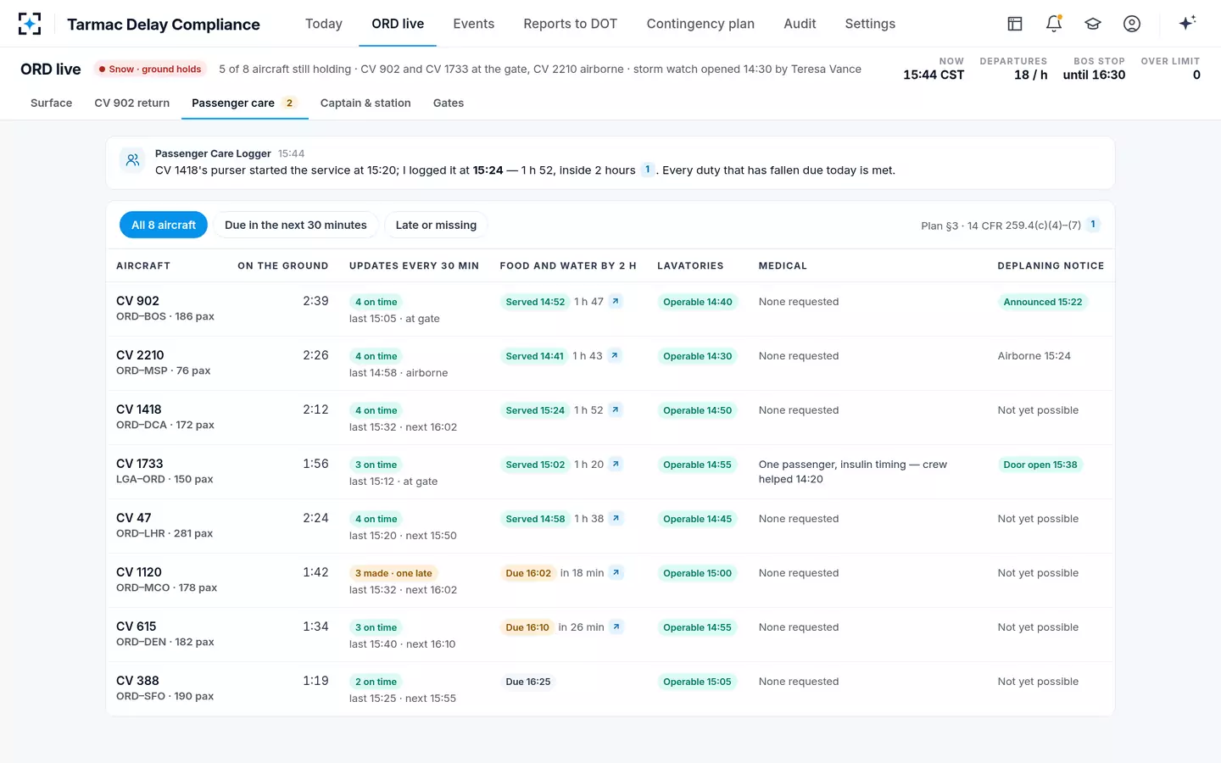Image resolution: width=1221 pixels, height=763 pixels.
Task: Open the Contingency plan tab
Action: click(x=700, y=24)
